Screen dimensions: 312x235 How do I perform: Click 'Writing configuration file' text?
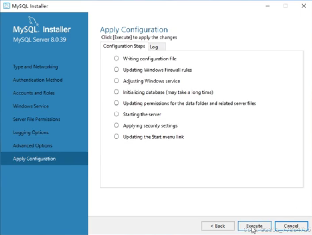coord(150,59)
